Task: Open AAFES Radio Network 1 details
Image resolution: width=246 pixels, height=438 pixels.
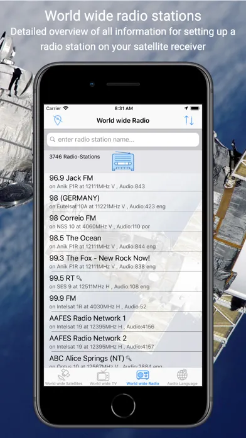Action: tap(123, 322)
